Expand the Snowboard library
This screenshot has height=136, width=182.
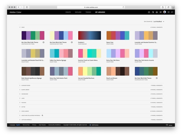pyautogui.click(x=20, y=94)
